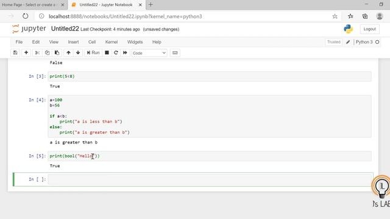390x219 pixels.
Task: Cut selected cells with scissors icon
Action: 37,53
